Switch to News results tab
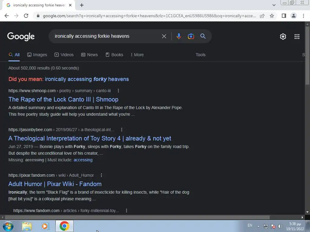Screen dimensions: 310x232 pos(89,55)
